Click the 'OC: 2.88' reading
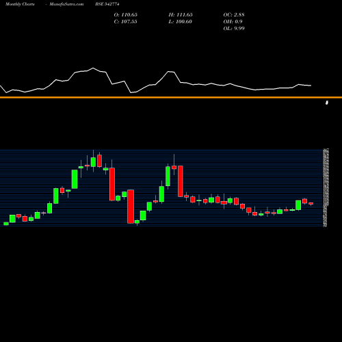342x342 pixels. 234,14
